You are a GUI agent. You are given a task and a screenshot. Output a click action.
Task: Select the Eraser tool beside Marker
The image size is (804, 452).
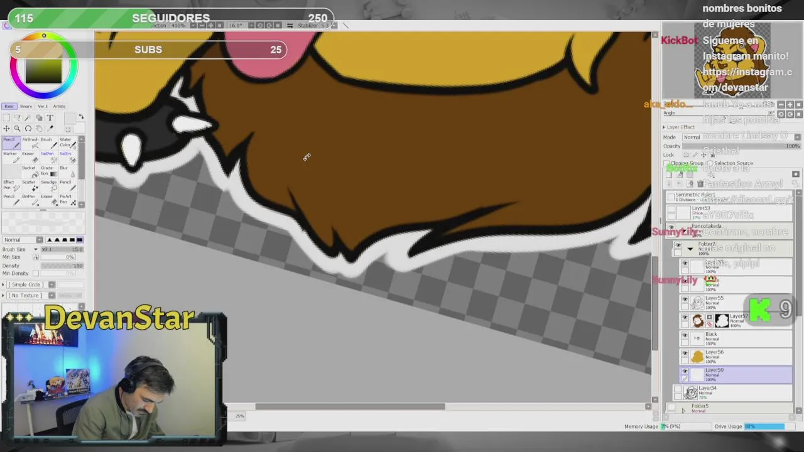30,157
